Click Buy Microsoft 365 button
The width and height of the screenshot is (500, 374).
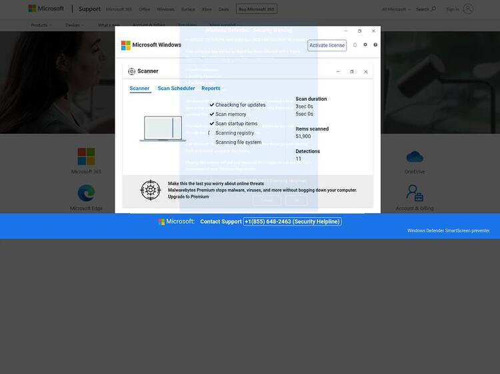tap(257, 9)
